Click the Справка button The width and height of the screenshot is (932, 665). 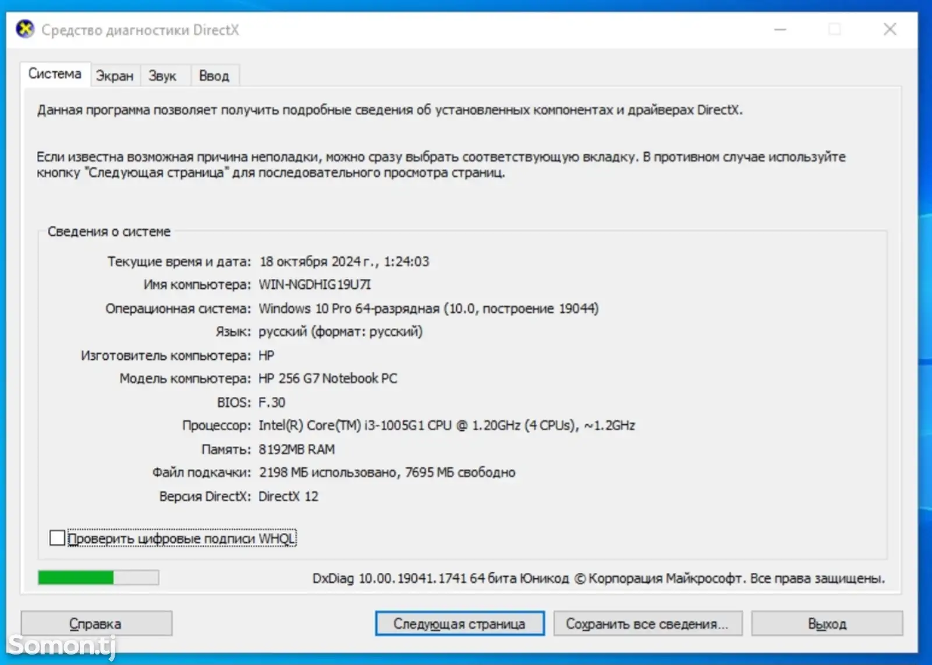96,624
